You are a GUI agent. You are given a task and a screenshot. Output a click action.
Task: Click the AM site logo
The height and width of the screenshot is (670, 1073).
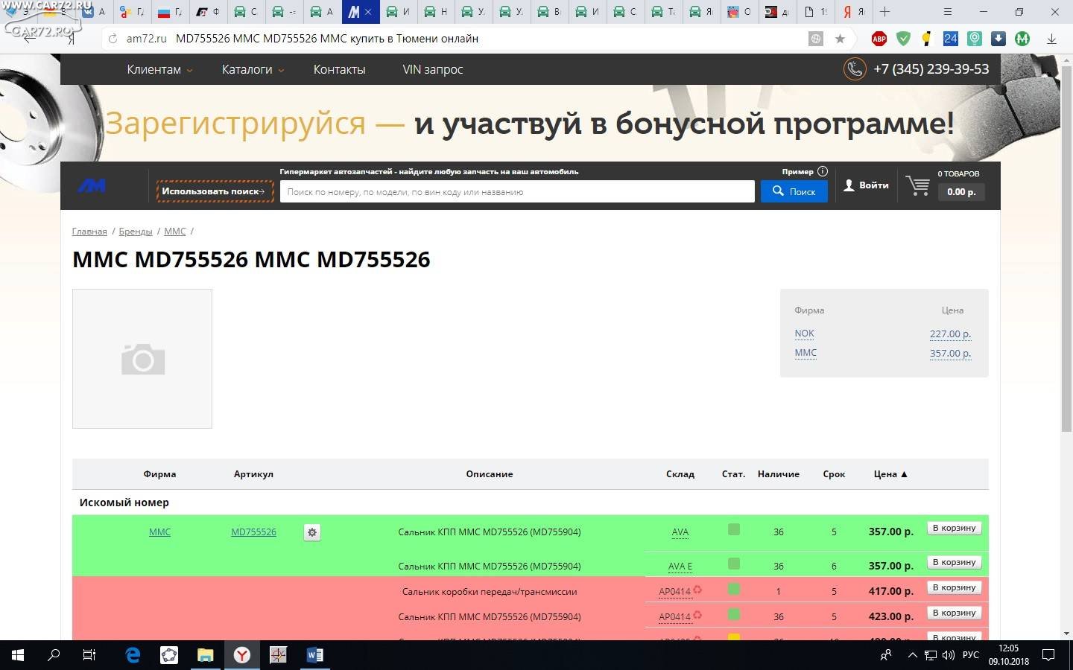(92, 185)
